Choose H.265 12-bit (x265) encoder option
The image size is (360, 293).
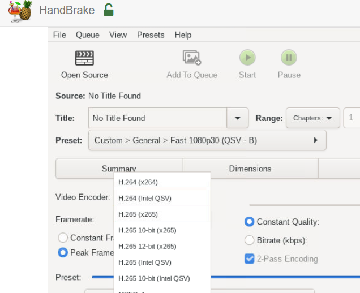(x=162, y=247)
